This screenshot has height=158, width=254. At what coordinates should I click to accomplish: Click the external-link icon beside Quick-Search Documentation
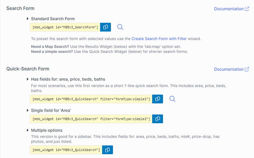coord(247,69)
